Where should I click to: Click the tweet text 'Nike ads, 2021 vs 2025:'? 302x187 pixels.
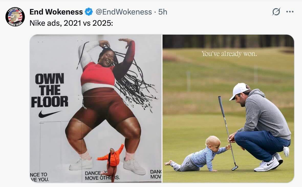[x=71, y=23]
